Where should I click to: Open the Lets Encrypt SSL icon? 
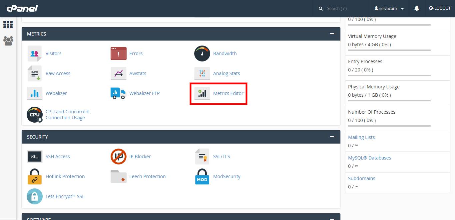point(35,196)
